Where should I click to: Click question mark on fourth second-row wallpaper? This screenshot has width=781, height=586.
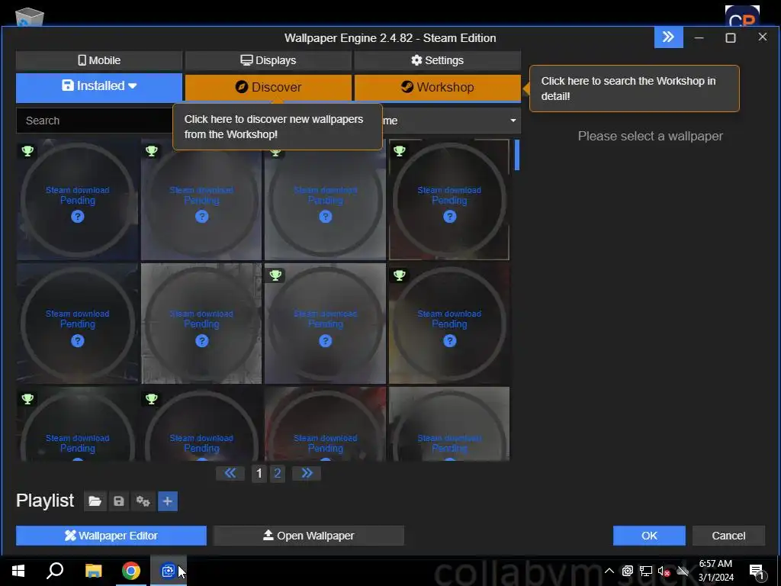coord(450,341)
